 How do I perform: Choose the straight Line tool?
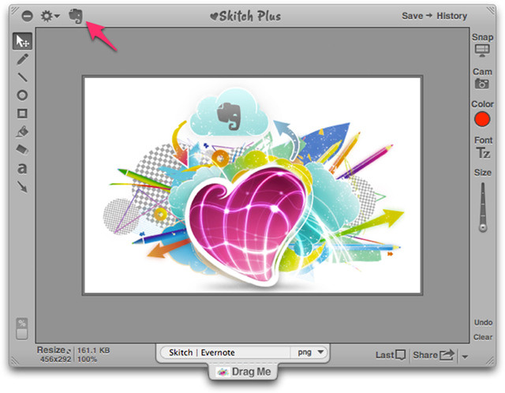(x=22, y=77)
